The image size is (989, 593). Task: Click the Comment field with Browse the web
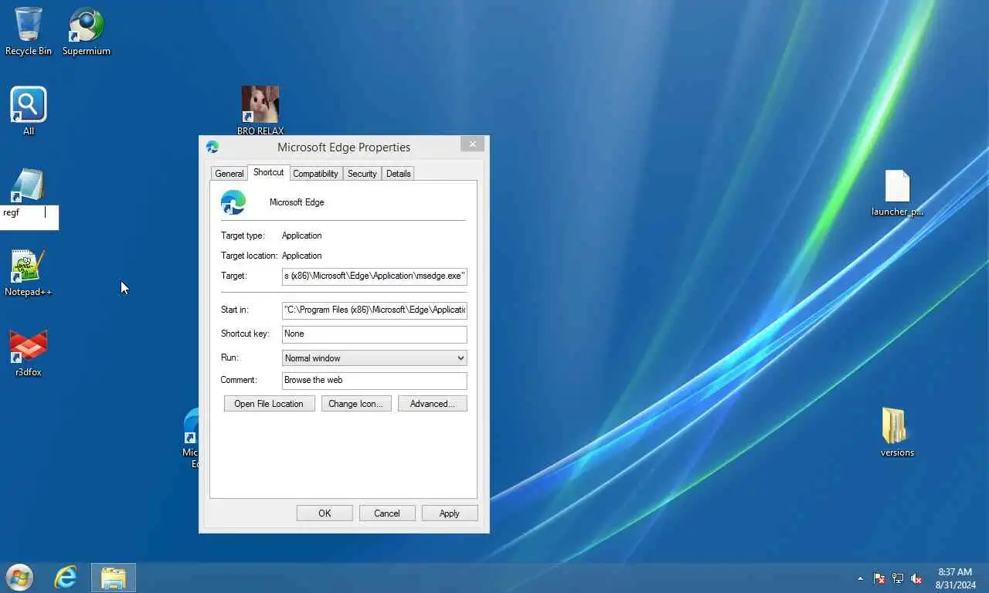tap(374, 380)
